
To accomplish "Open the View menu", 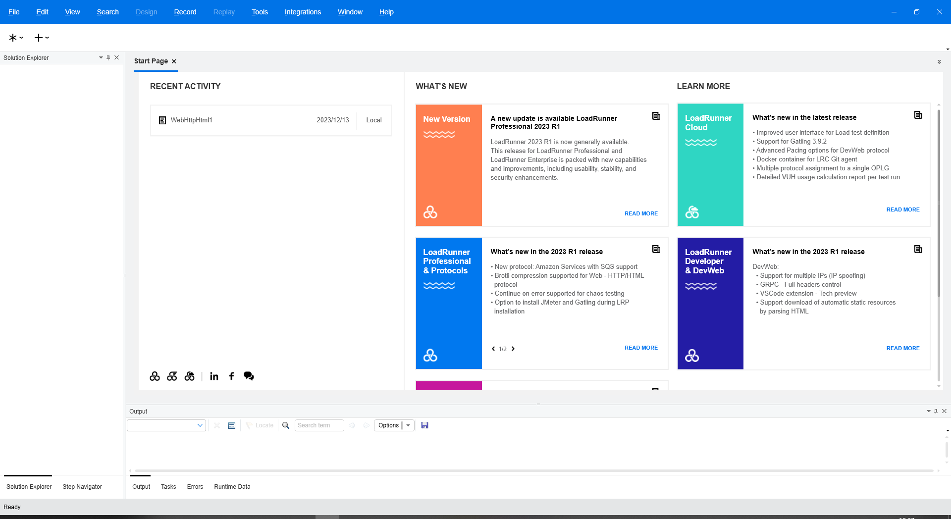I will [x=72, y=12].
